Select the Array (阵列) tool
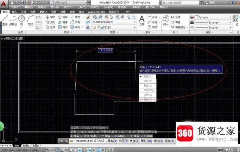The height and width of the screenshot is (152, 240). click(75, 27)
